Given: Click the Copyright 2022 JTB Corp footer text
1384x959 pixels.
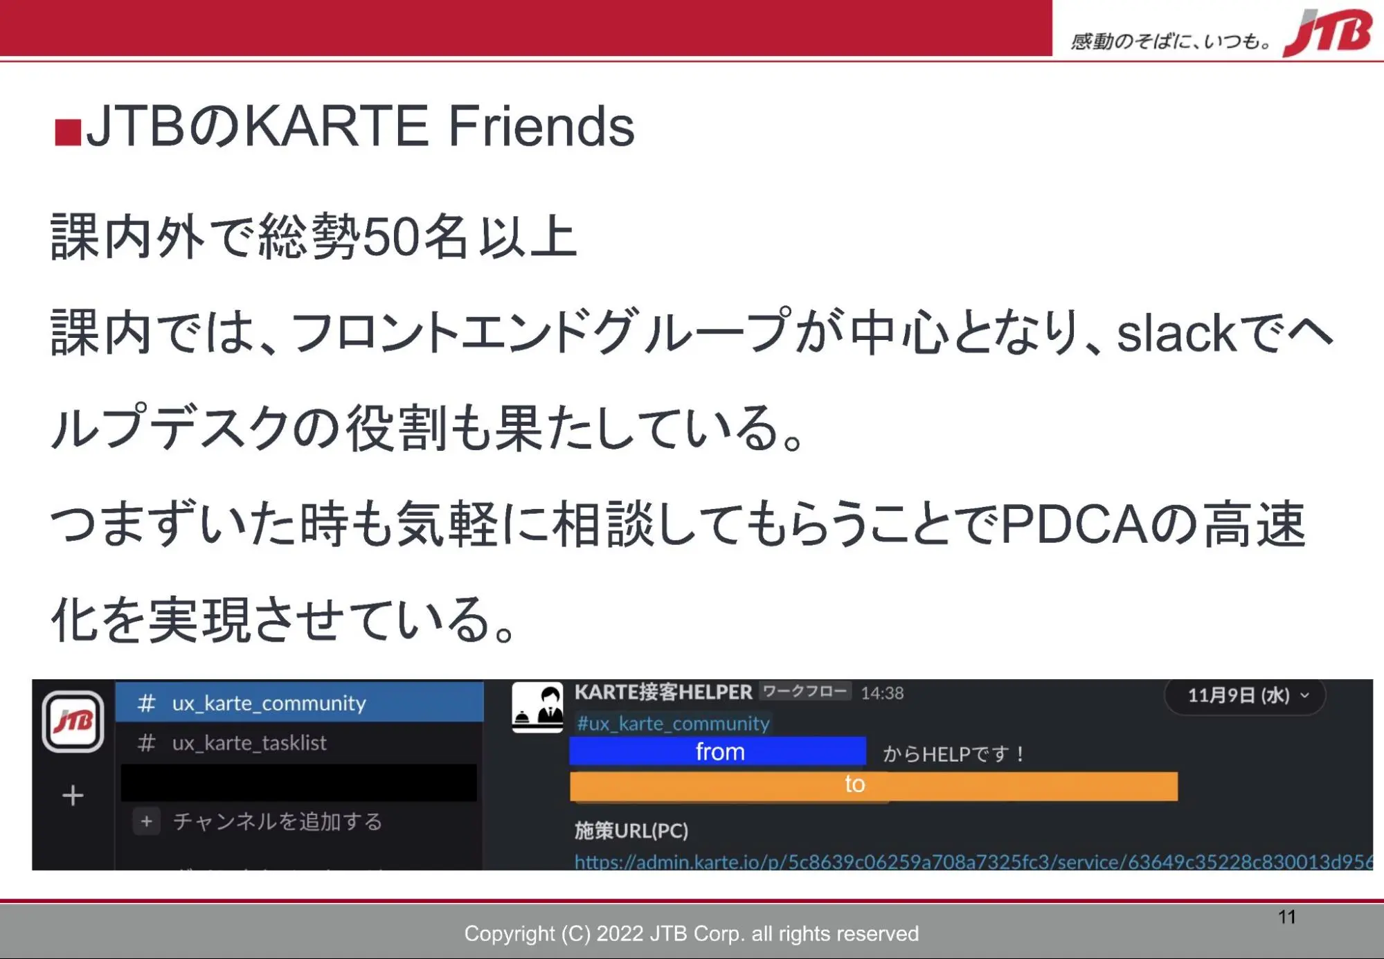Looking at the screenshot, I should [x=691, y=933].
